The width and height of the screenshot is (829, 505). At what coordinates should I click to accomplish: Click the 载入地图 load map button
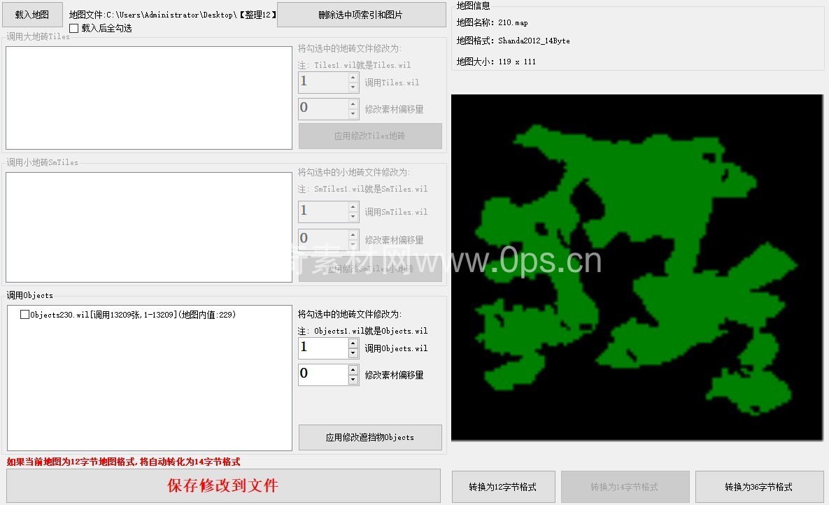coord(32,15)
